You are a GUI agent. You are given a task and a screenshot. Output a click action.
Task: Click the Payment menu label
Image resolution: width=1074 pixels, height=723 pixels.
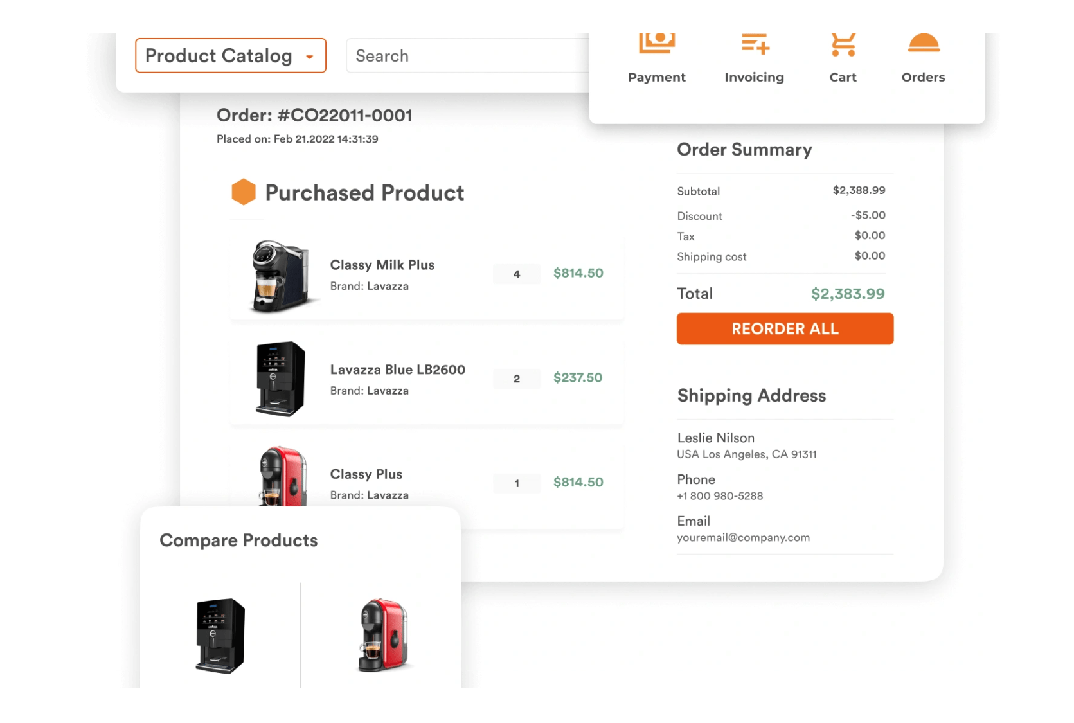tap(656, 77)
